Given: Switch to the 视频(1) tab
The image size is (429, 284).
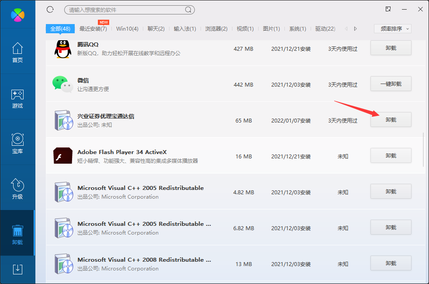Looking at the screenshot, I should click(x=245, y=29).
